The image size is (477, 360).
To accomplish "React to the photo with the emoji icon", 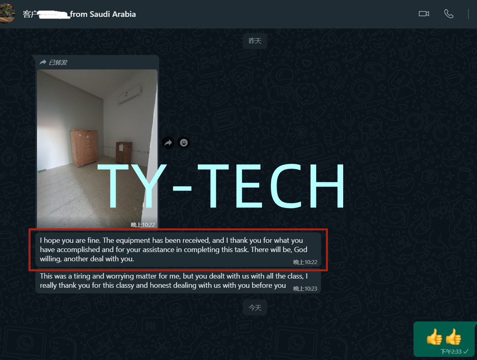I will coord(184,142).
